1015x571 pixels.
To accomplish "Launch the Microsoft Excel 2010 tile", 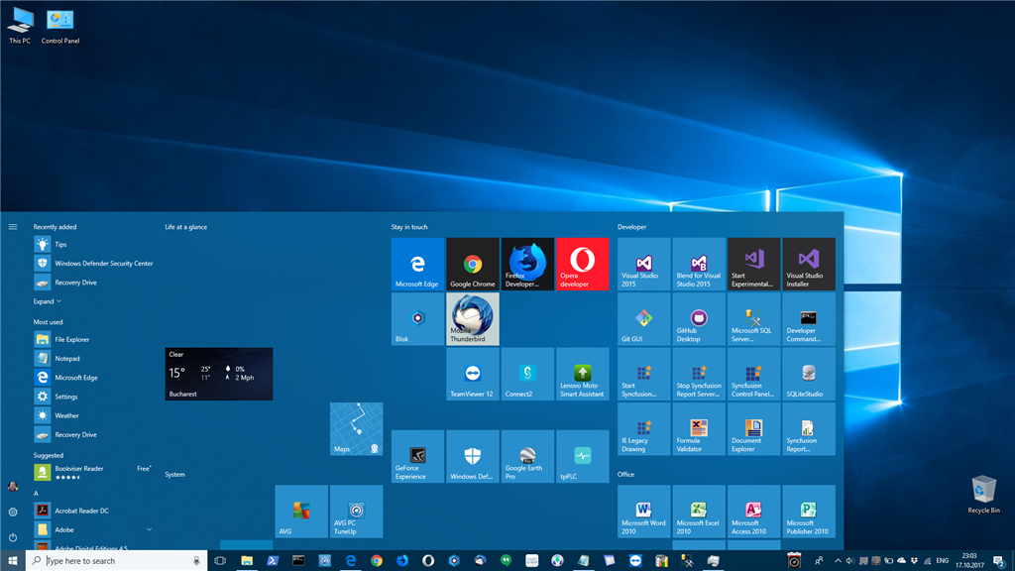I will (x=699, y=511).
